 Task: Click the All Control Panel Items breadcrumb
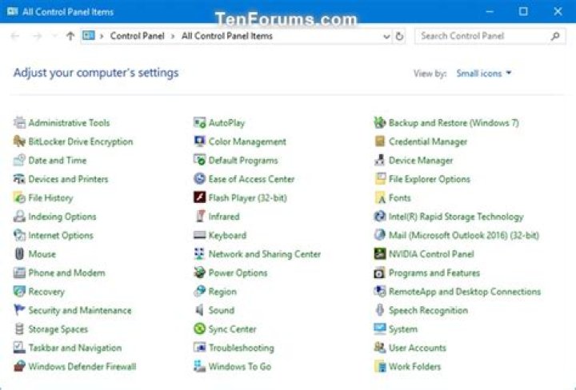(x=227, y=36)
